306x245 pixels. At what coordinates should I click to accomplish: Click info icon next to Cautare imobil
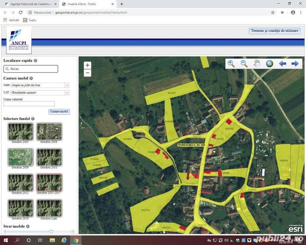(31, 78)
